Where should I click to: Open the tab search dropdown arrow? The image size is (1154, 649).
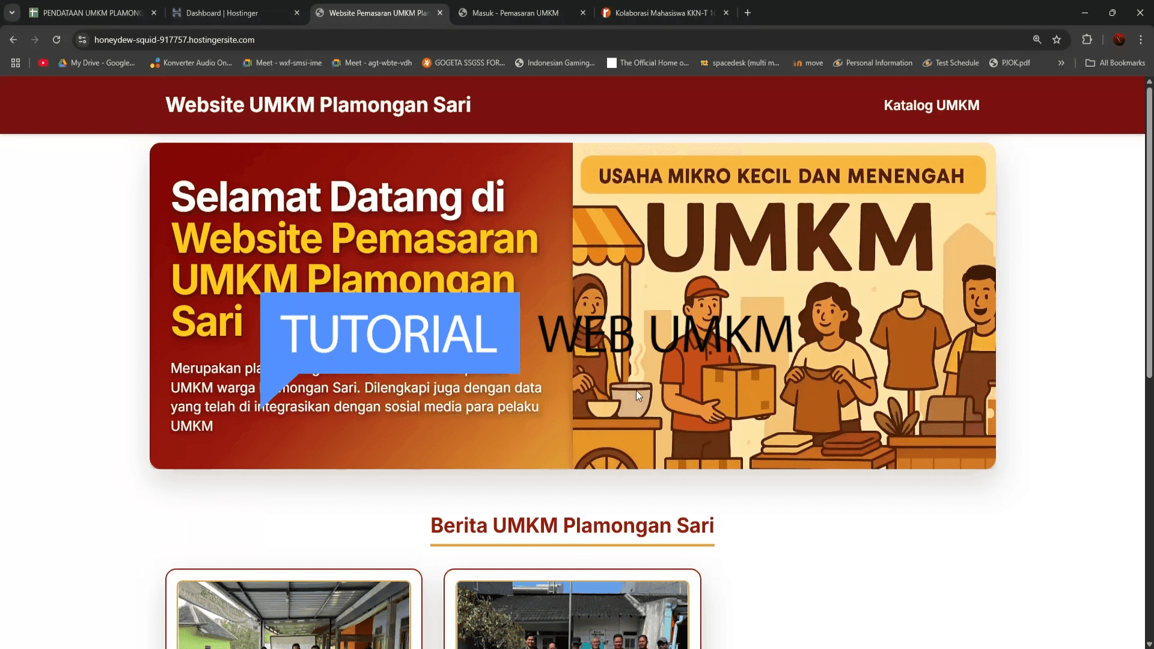coord(12,13)
